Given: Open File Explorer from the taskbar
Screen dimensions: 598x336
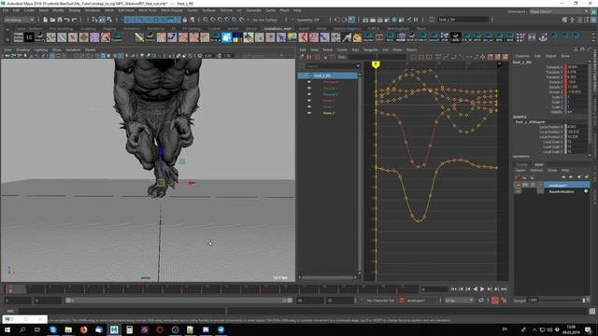Looking at the screenshot, I should (x=68, y=329).
